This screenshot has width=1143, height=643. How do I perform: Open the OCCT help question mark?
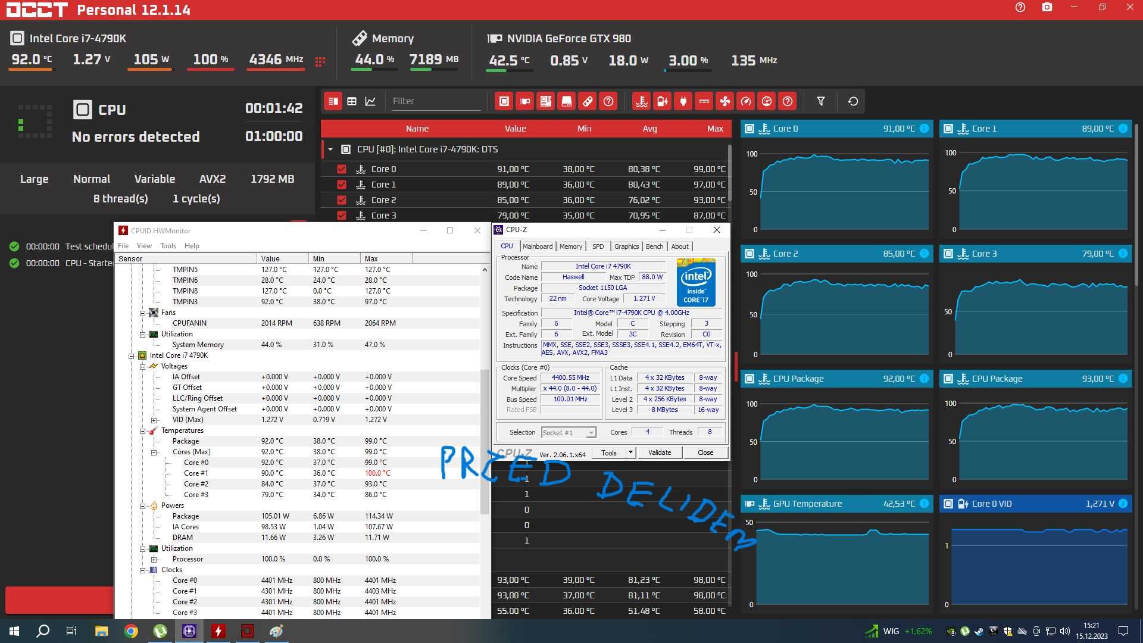tap(1020, 8)
